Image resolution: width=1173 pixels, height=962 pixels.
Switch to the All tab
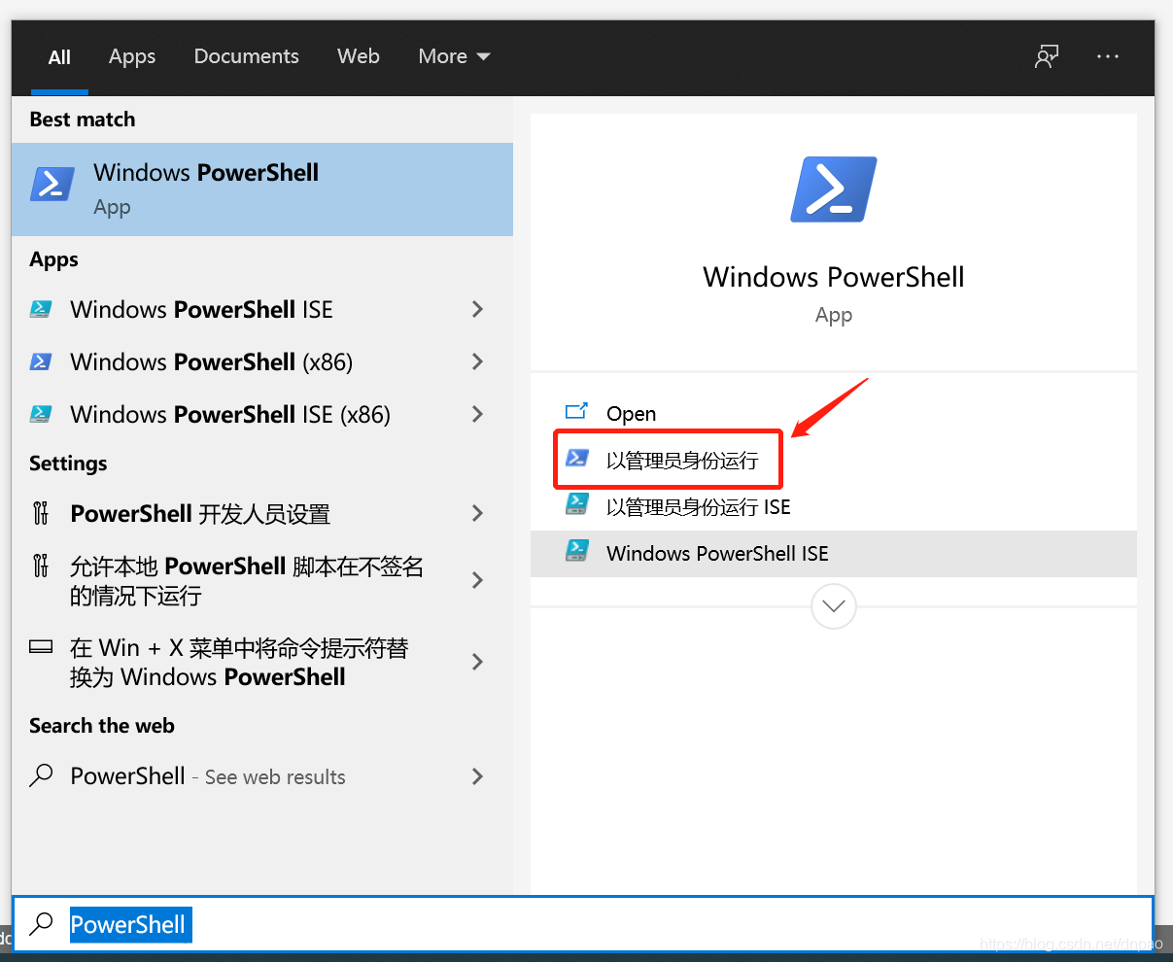(59, 56)
